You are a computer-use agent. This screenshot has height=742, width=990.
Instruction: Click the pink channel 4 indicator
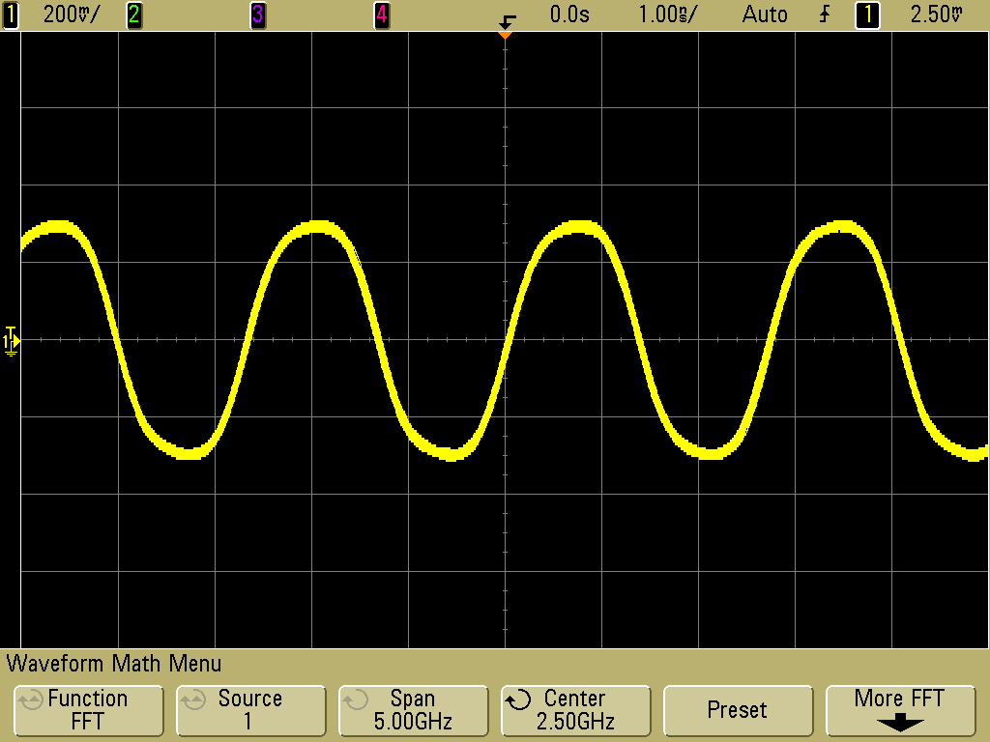(382, 14)
